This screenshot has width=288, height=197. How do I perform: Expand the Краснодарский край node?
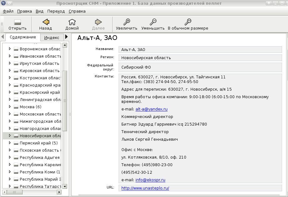pos(10,85)
